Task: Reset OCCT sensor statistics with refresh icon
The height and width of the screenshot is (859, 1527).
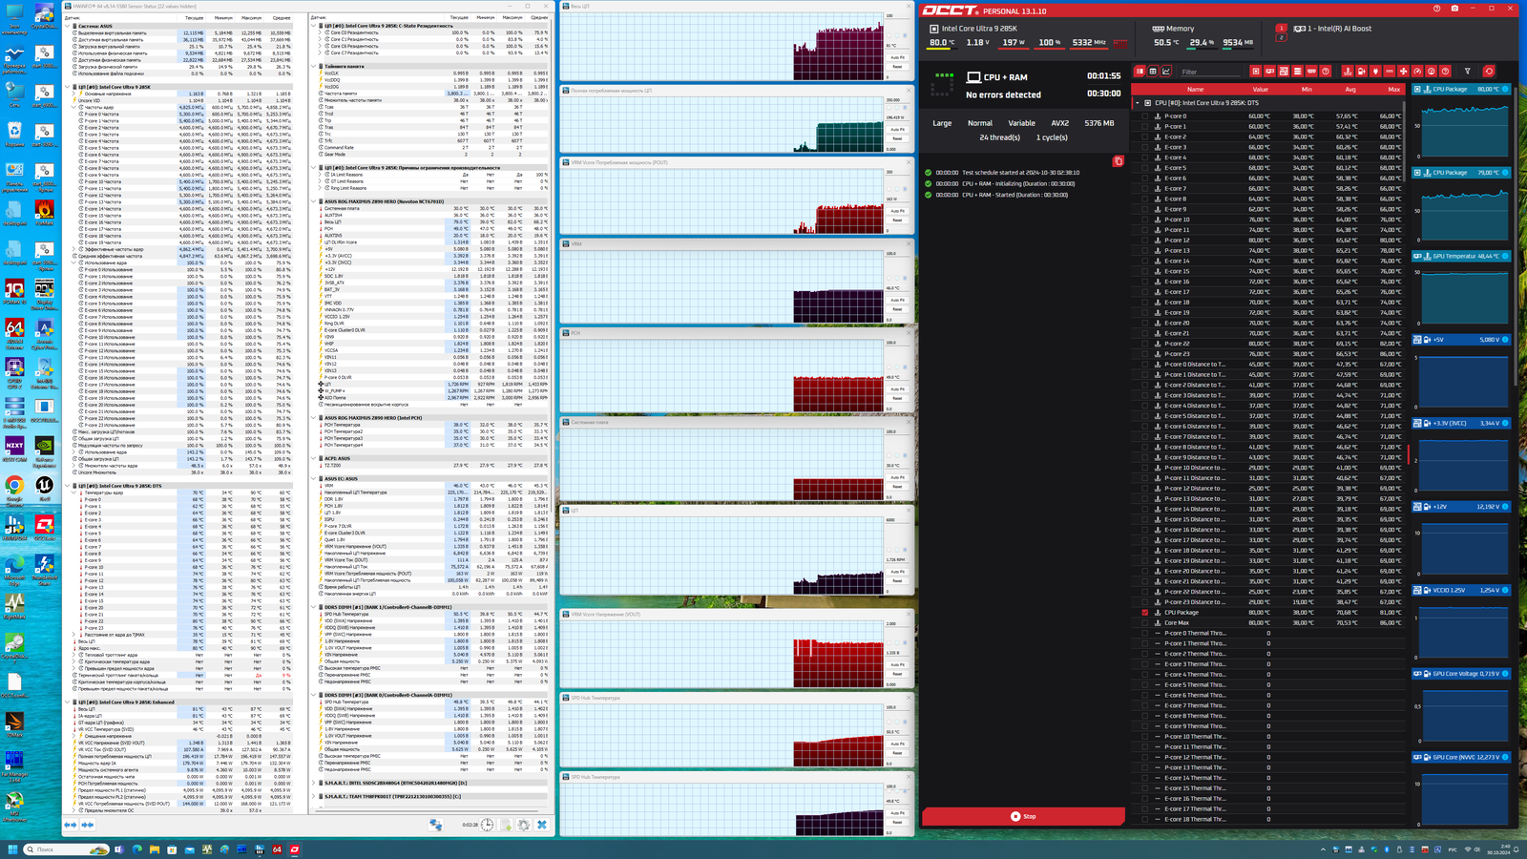Action: point(1489,72)
